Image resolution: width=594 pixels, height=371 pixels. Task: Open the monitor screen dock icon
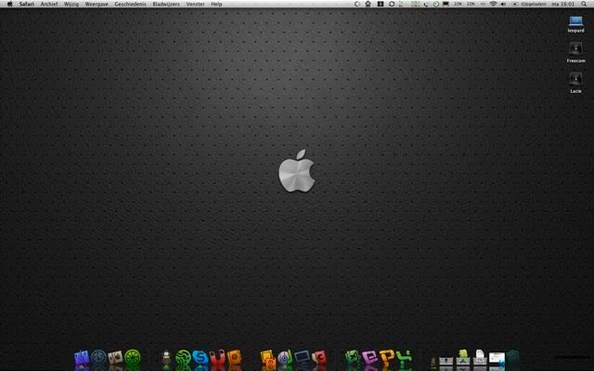(x=302, y=358)
